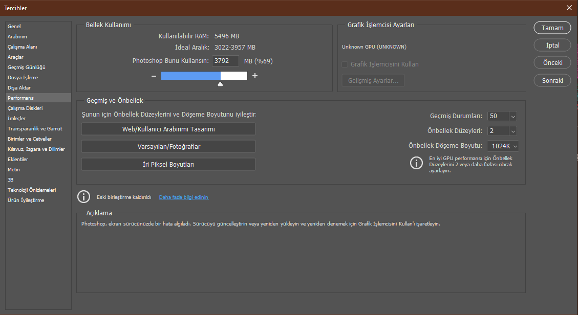Open Kılavuz, Izgara ve Dilimler preferences

pyautogui.click(x=38, y=149)
